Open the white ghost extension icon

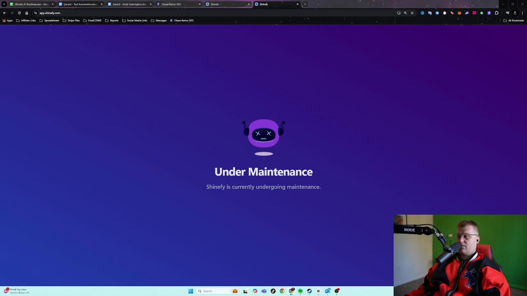[x=445, y=13]
